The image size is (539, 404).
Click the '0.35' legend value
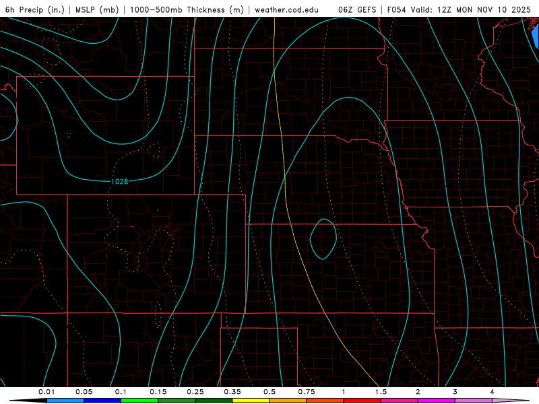coord(232,392)
